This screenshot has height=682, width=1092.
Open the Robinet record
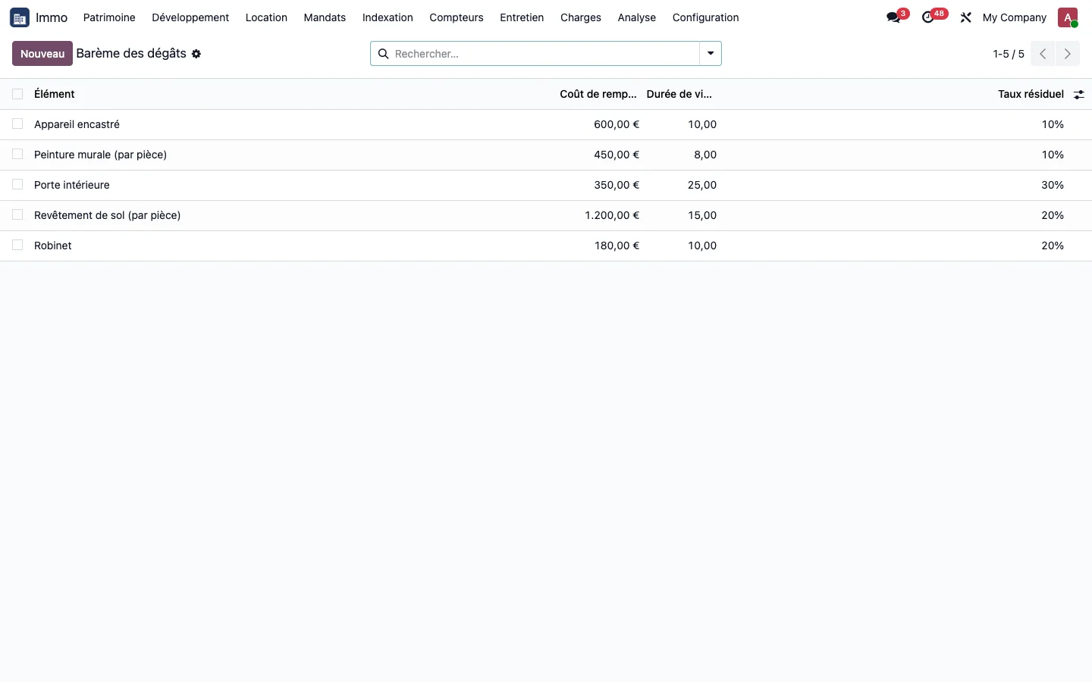(x=53, y=246)
